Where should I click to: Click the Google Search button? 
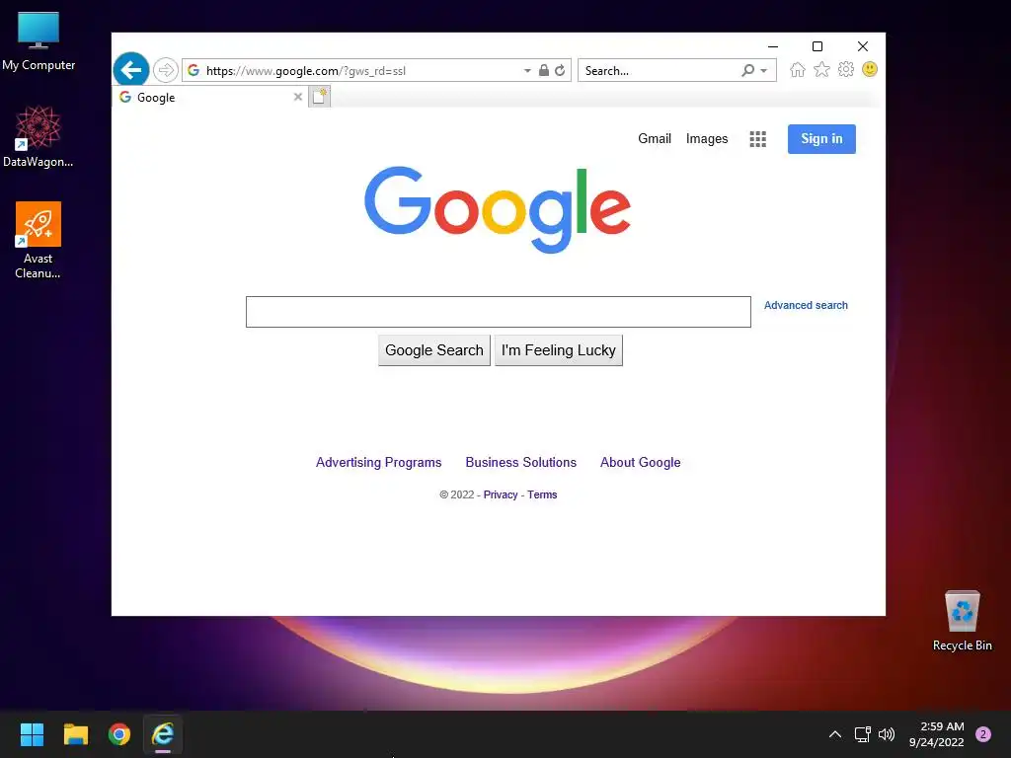pos(434,350)
